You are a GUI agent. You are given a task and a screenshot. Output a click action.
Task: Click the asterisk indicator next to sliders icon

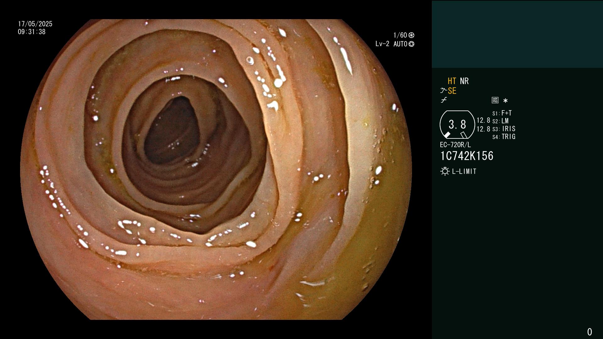tap(505, 100)
